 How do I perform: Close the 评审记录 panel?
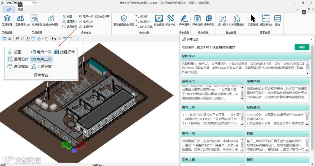(311, 40)
